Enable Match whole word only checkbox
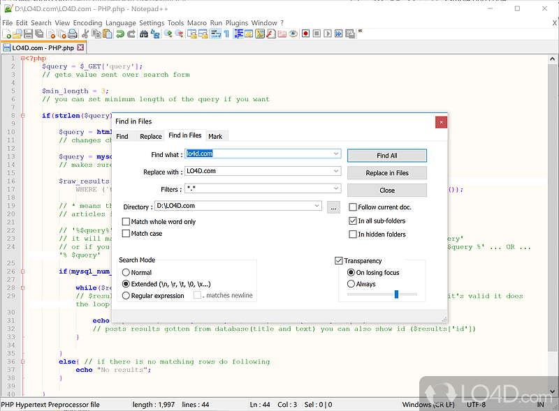Image resolution: width=559 pixels, height=411 pixels. tap(126, 222)
